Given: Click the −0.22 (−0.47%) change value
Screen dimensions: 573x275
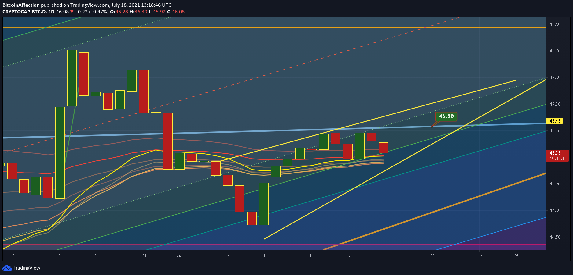Looking at the screenshot, I should coord(92,12).
